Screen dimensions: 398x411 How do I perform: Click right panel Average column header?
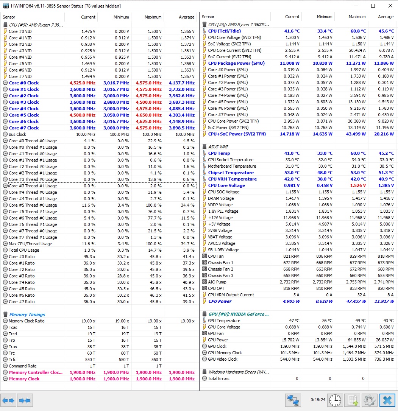coord(382,17)
